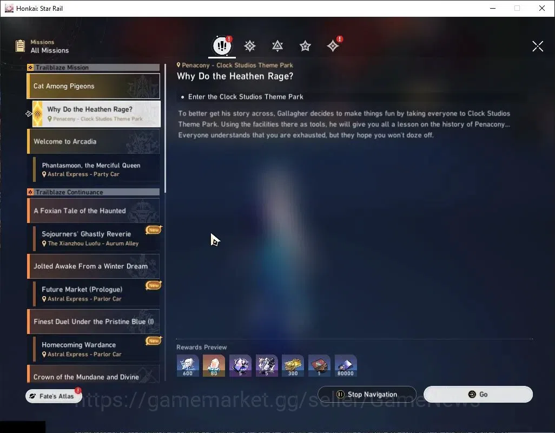Close the missions panel with X icon
The image size is (555, 433).
pos(538,46)
